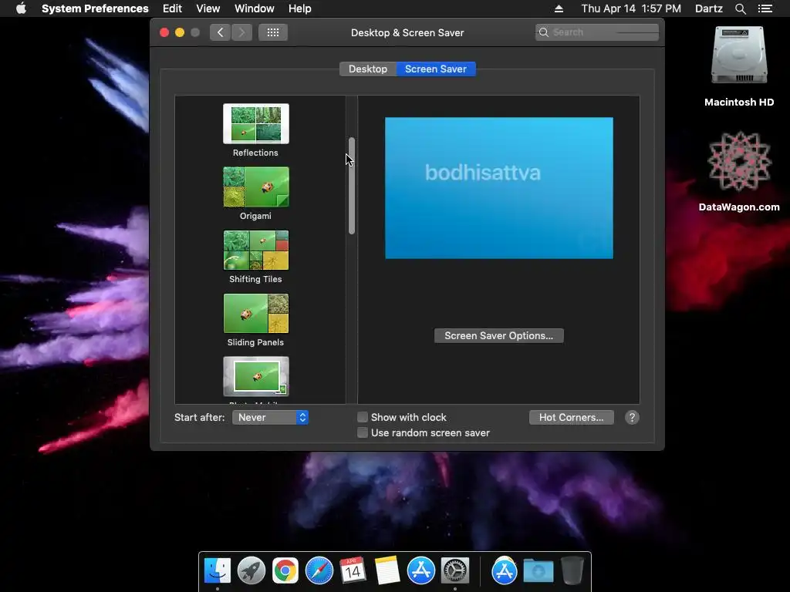The image size is (790, 592).
Task: Open the Hot Corners settings
Action: pos(572,417)
